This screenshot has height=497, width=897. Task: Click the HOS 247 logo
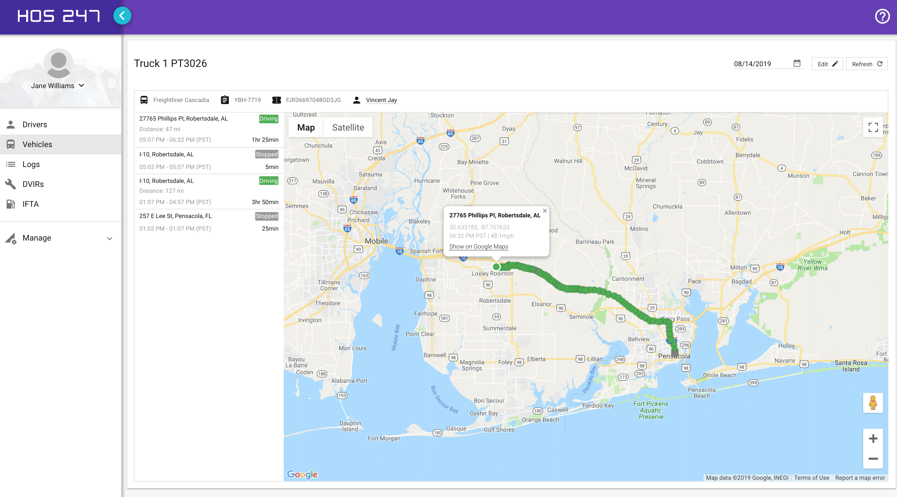58,16
